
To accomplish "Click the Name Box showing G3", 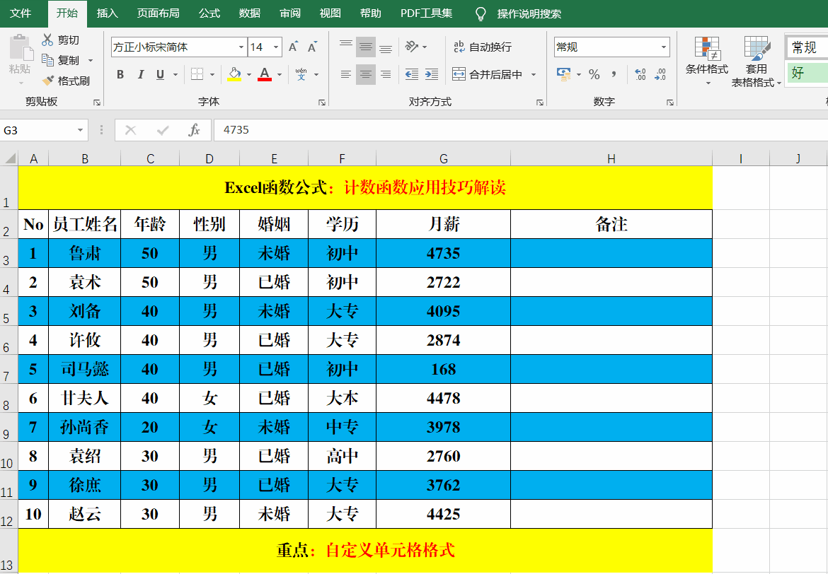I will click(x=39, y=130).
